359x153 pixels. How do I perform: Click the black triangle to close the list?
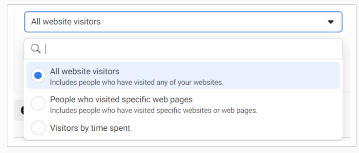click(330, 22)
